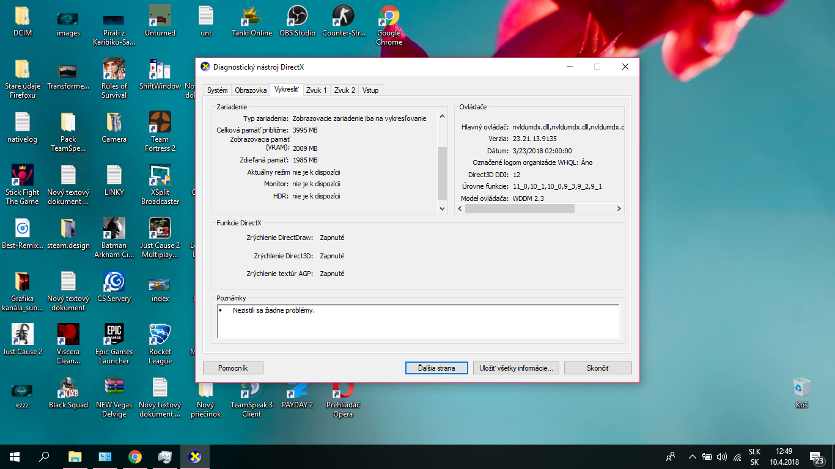
Task: Select the Rocket League desktop shortcut
Action: tap(160, 344)
